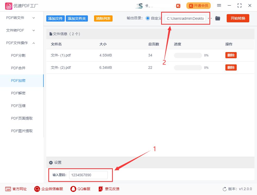Image resolution: width=257 pixels, height=195 pixels.
Task: Open the folder browser icon beside output path
Action: [218, 18]
